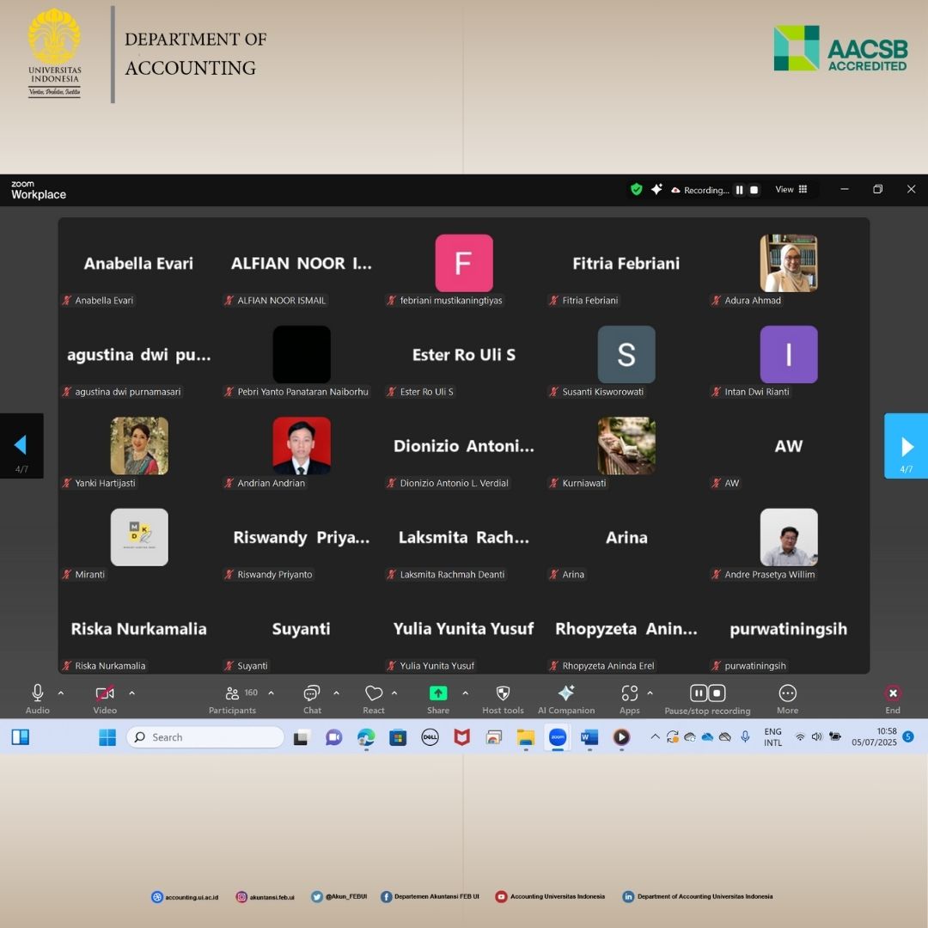Open the Participants list
This screenshot has height=928, width=928.
click(x=233, y=693)
